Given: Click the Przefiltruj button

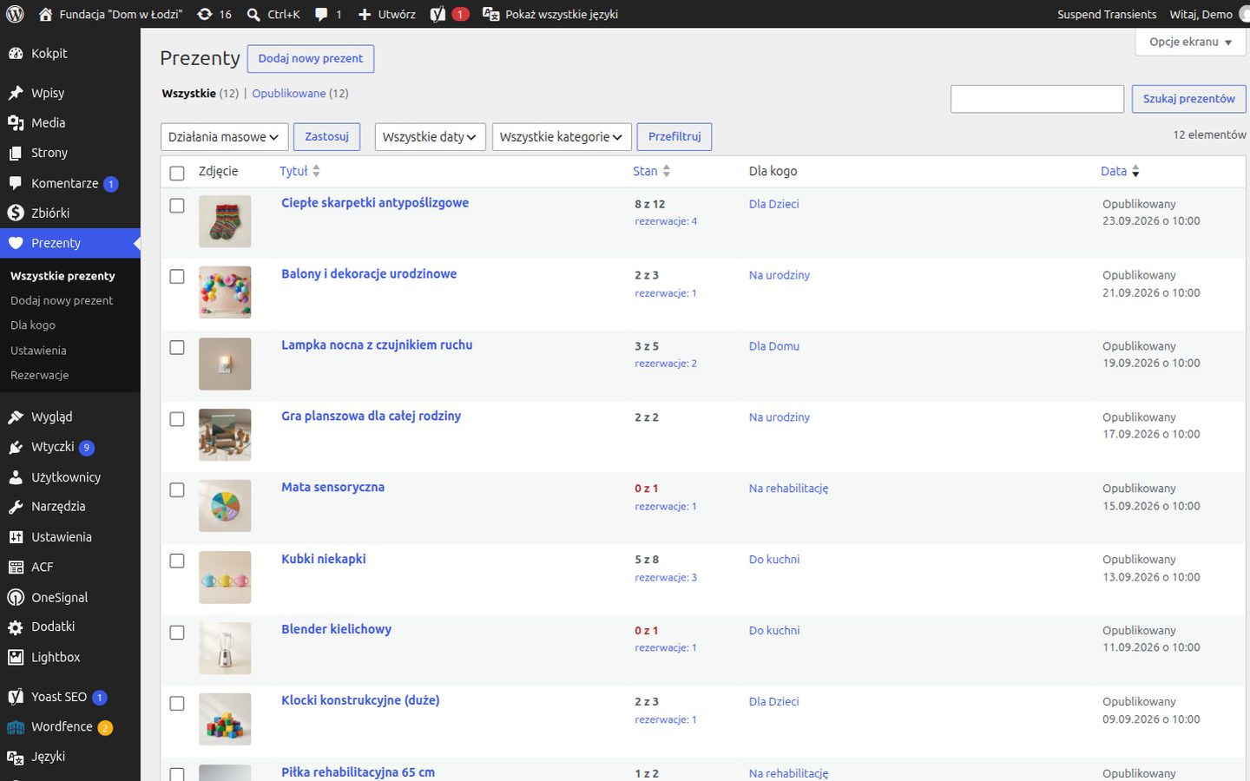Looking at the screenshot, I should [x=674, y=137].
